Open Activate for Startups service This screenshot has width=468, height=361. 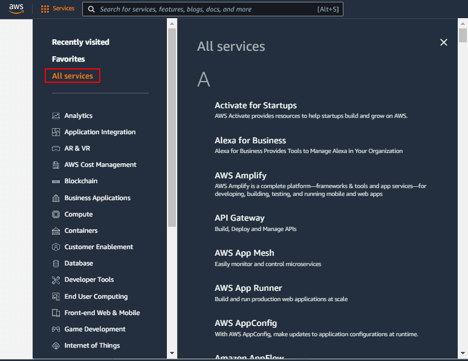pyautogui.click(x=256, y=105)
